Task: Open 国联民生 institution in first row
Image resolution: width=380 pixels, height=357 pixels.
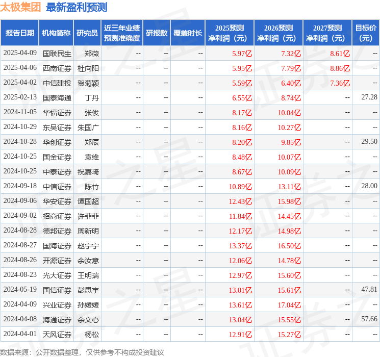Action: 57,53
